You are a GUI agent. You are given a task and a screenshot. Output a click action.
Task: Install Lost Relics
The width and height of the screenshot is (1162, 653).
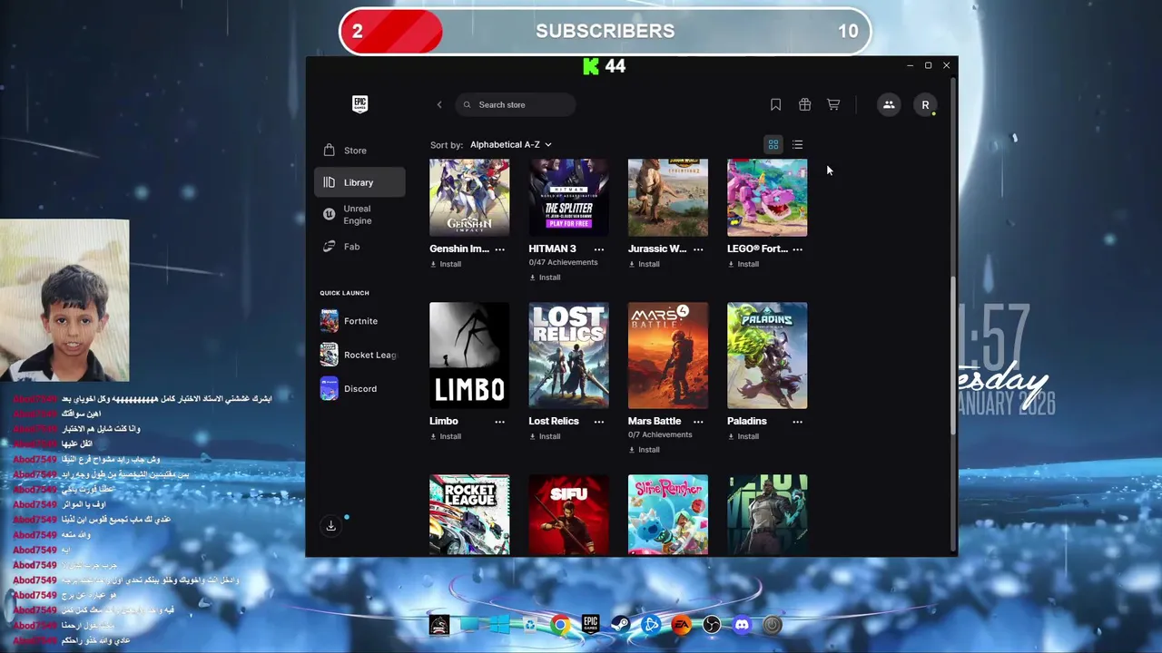[545, 436]
